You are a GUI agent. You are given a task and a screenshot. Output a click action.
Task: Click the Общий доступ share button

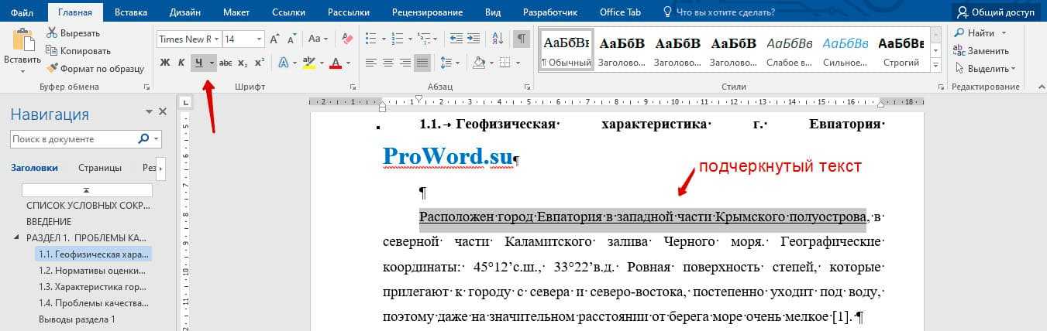995,12
